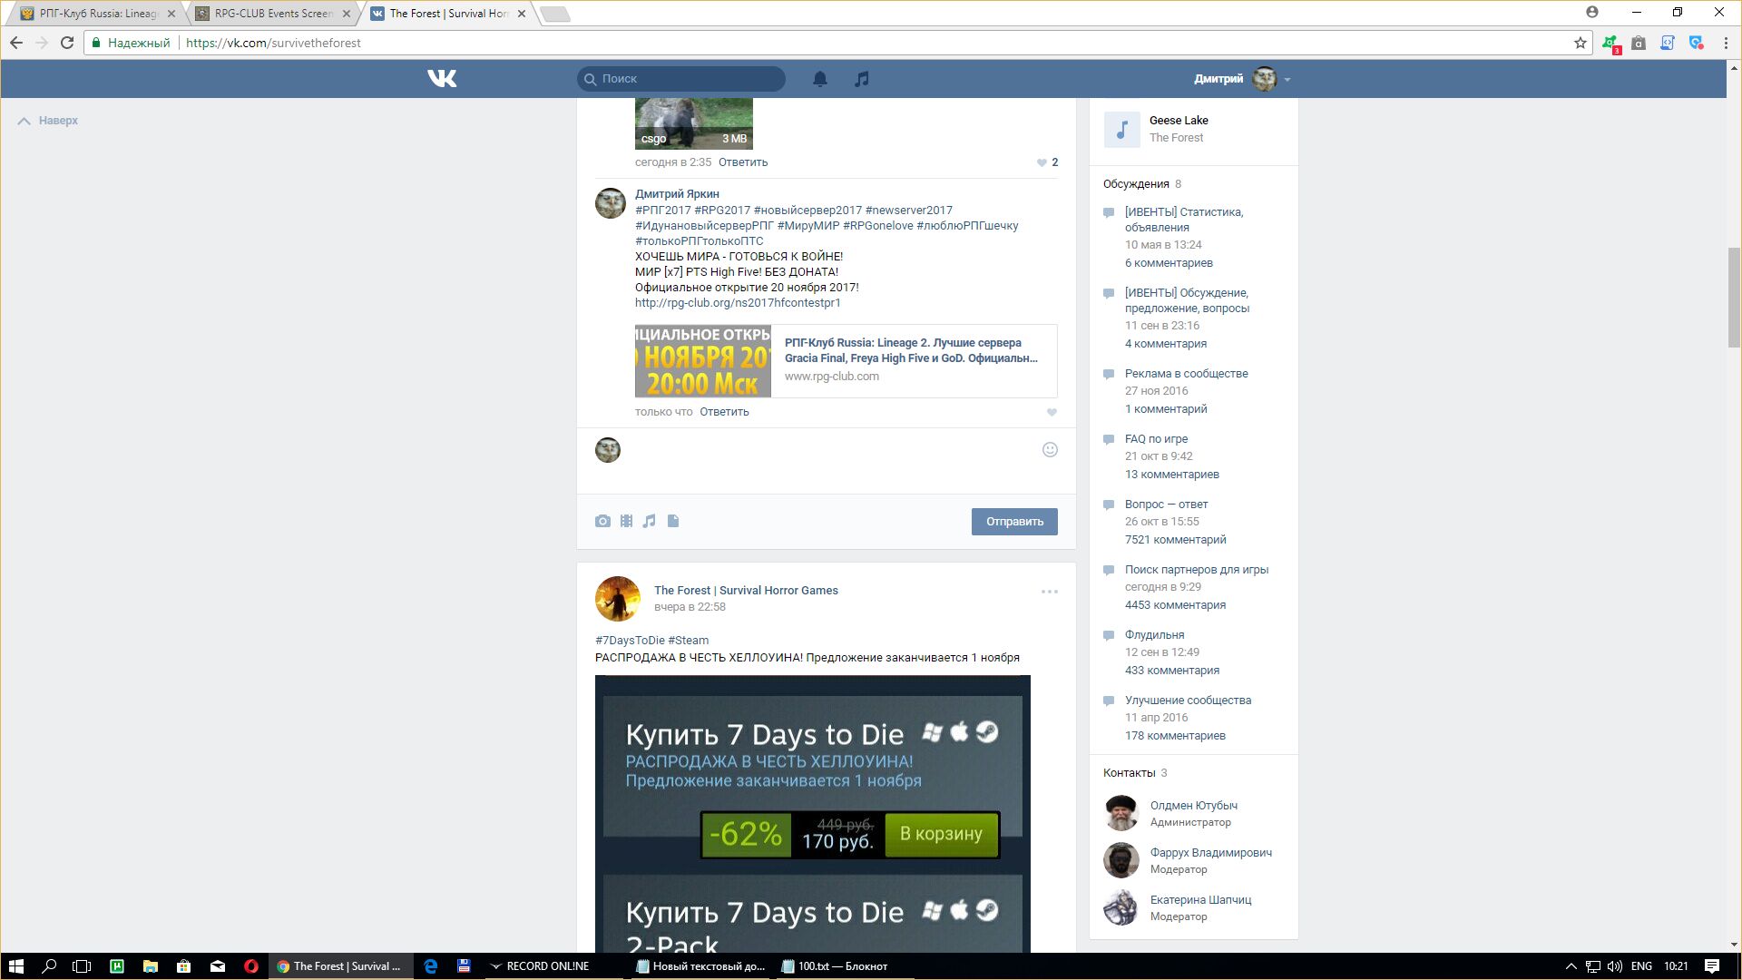Attach a photo using the camera icon
Image resolution: width=1742 pixels, height=980 pixels.
602,521
